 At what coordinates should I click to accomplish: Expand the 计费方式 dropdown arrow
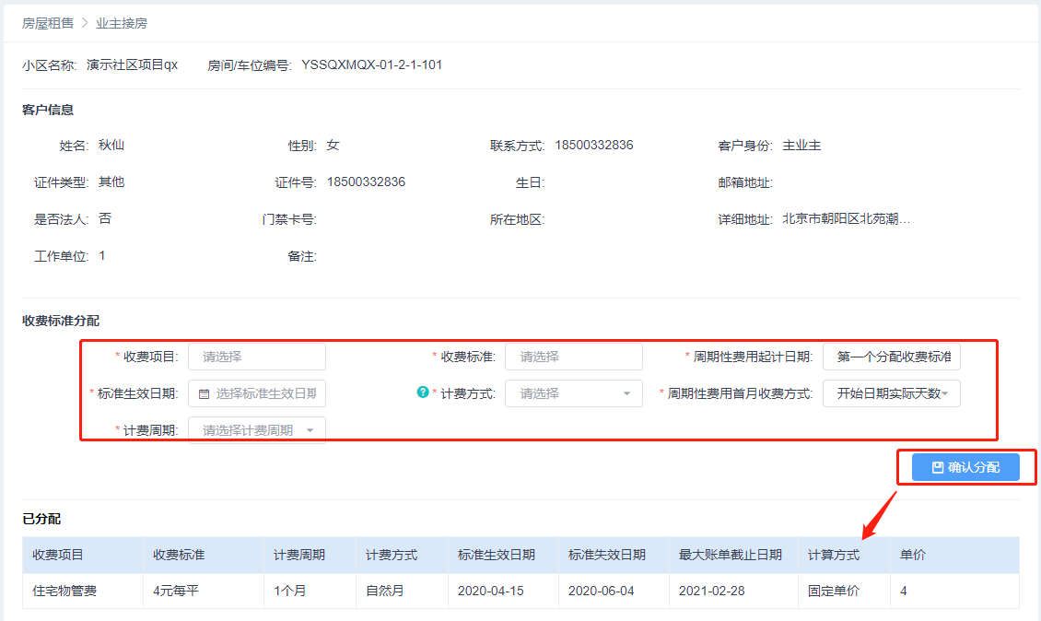(x=626, y=393)
